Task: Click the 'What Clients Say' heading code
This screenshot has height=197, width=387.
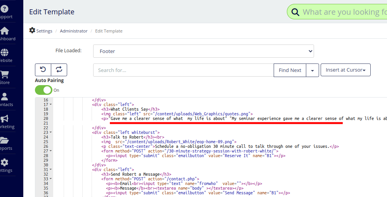Action: (130, 109)
